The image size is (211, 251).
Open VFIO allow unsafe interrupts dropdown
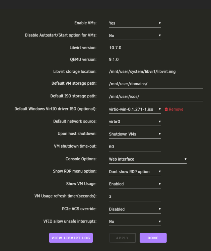135,222
